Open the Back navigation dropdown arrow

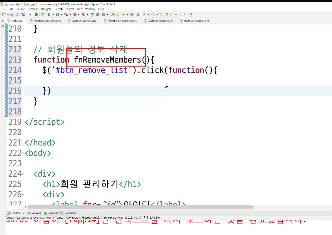pos(176,15)
